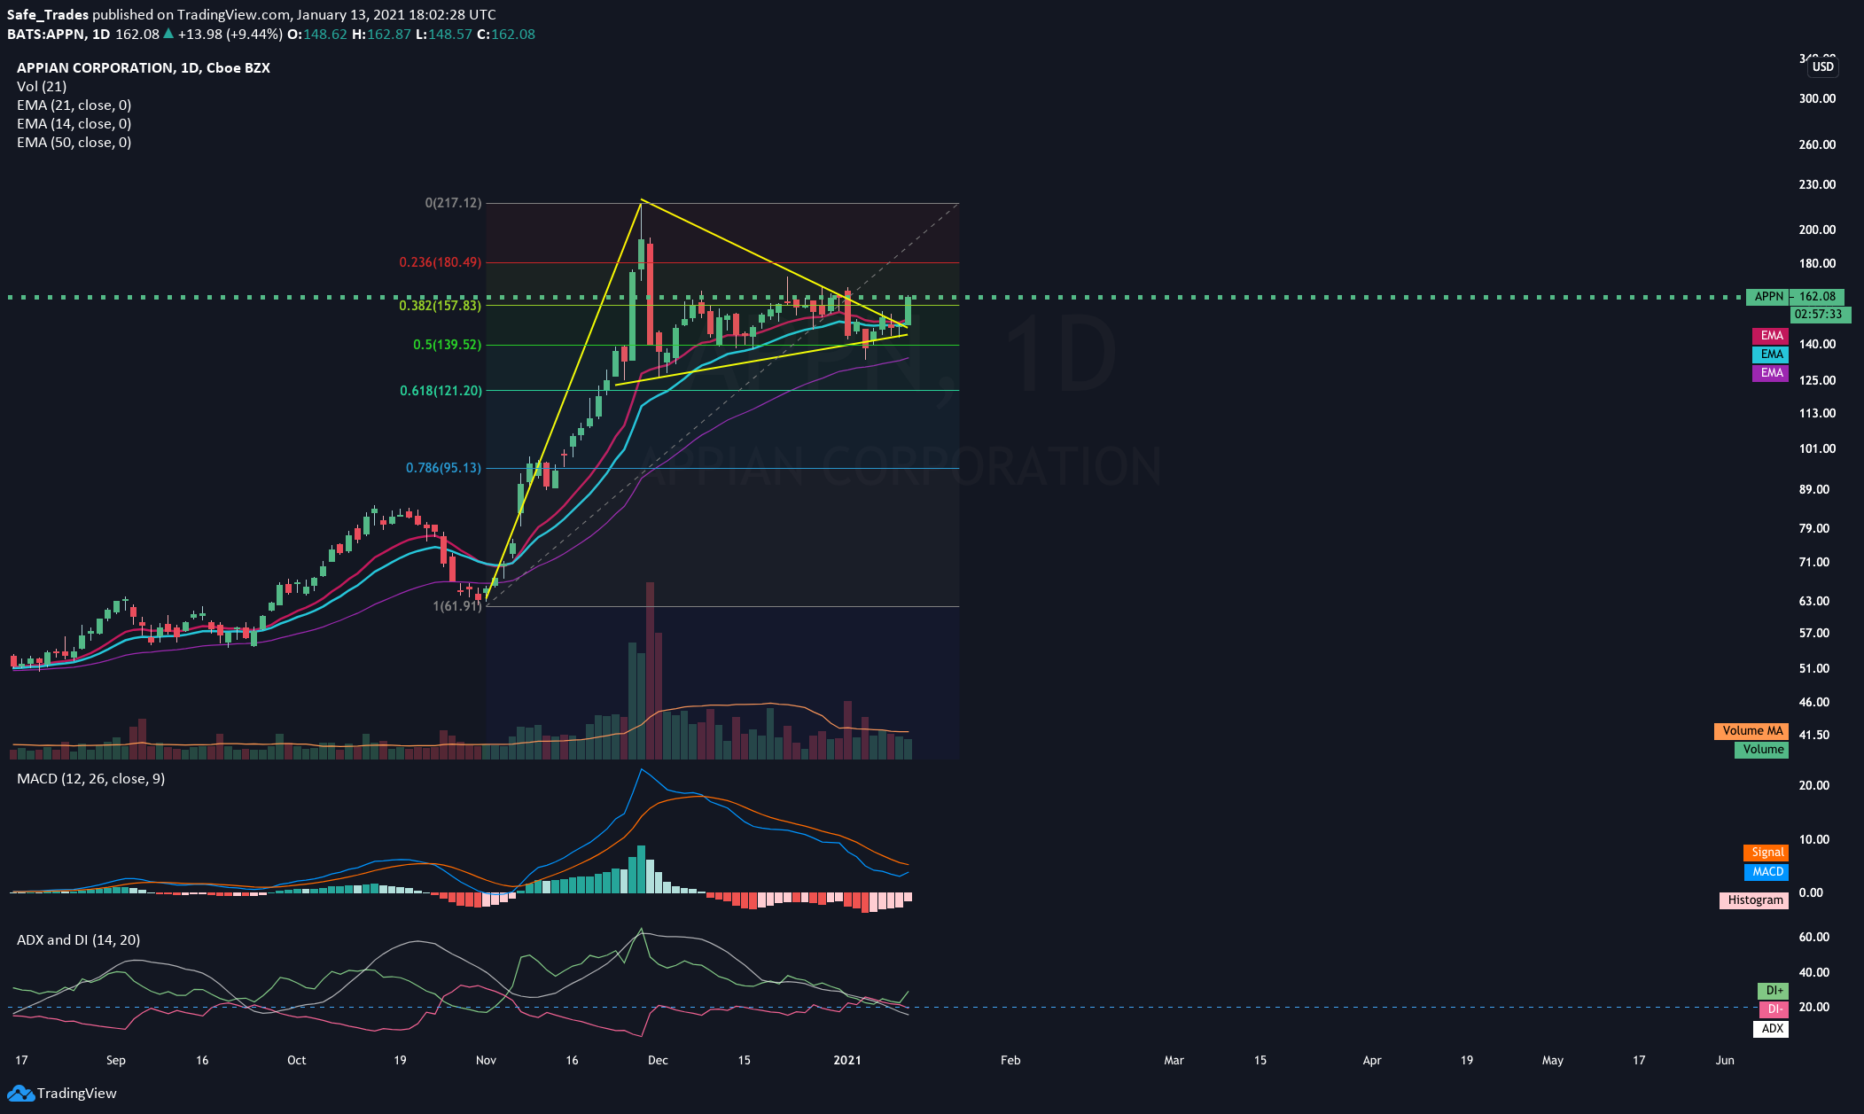Image resolution: width=1864 pixels, height=1114 pixels.
Task: Click the 89.00 price axis tick
Action: pyautogui.click(x=1813, y=489)
